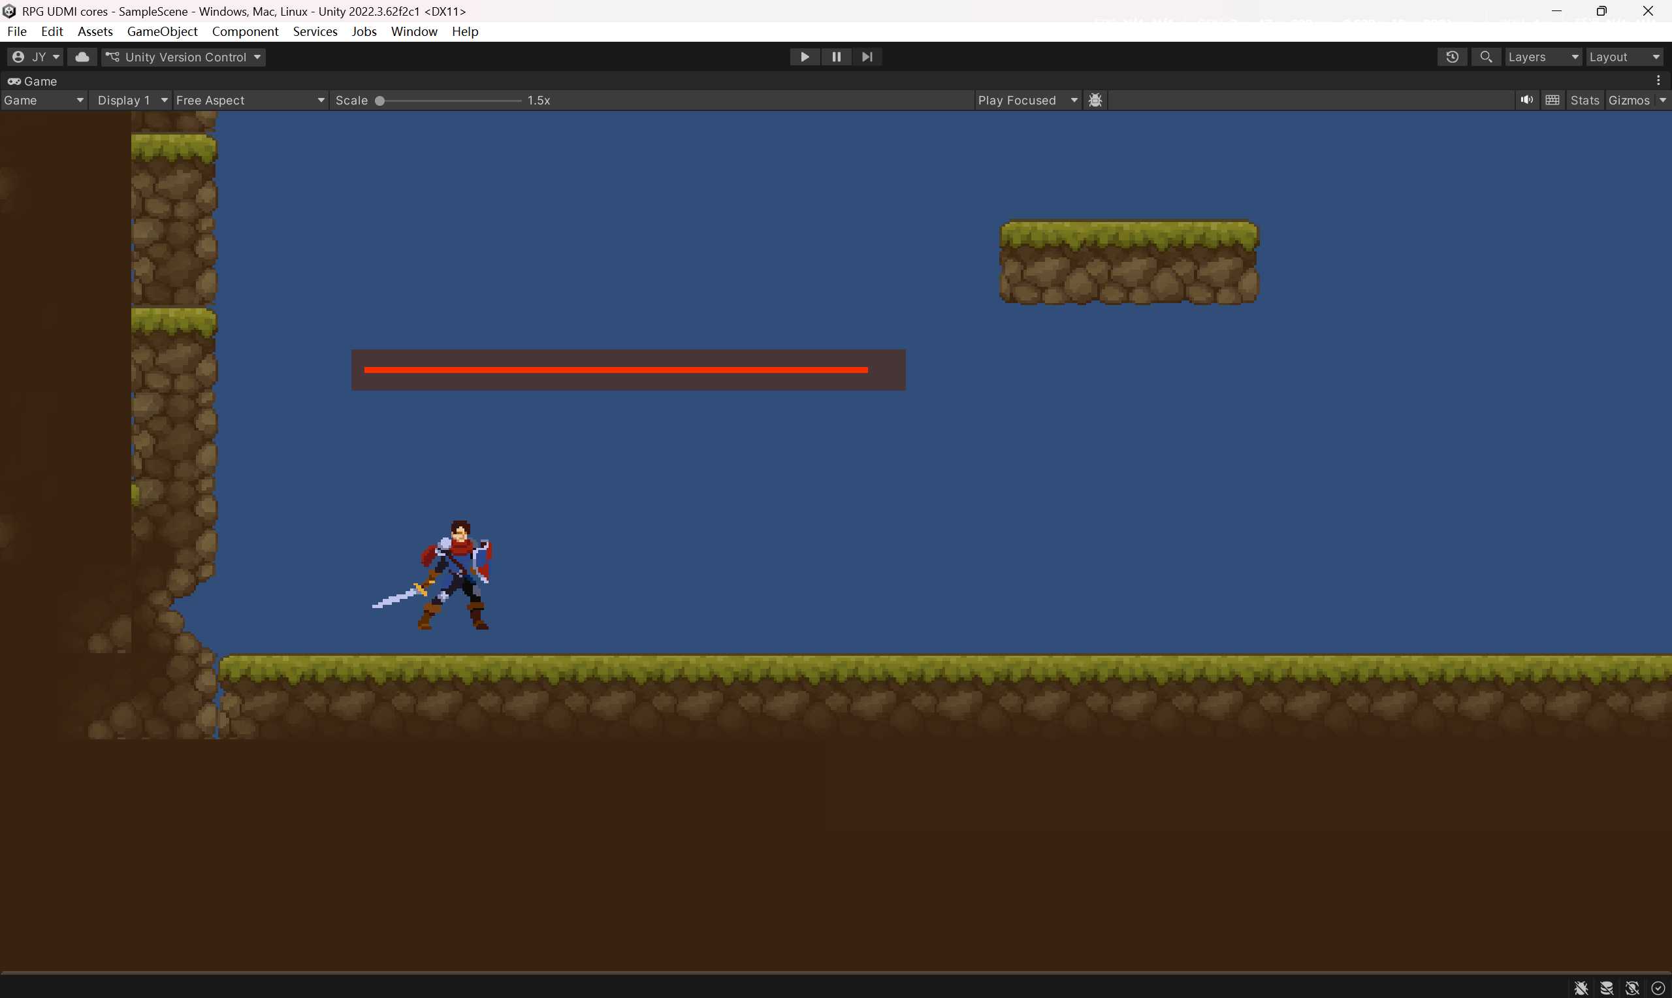1672x998 pixels.
Task: Click the Unity Version Control button
Action: [184, 57]
